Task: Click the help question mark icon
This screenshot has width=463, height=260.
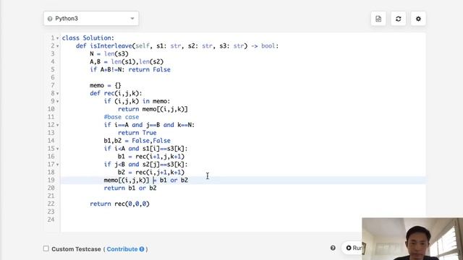Action: [x=333, y=248]
